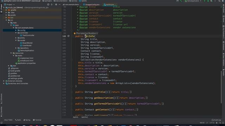This screenshot has height=126, width=225.
Task: Open the Database side tool window
Action: point(224,45)
